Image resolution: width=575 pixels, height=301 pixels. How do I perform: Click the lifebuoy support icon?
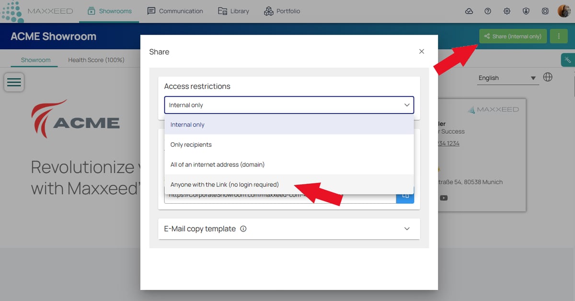tap(545, 11)
